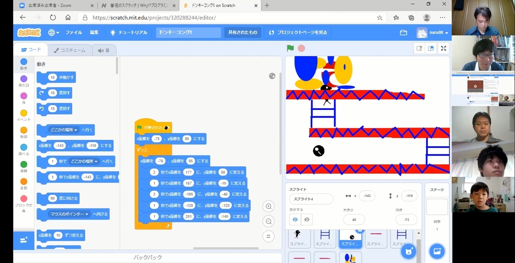Enter full screen stage mode
515x263 pixels.
point(444,48)
